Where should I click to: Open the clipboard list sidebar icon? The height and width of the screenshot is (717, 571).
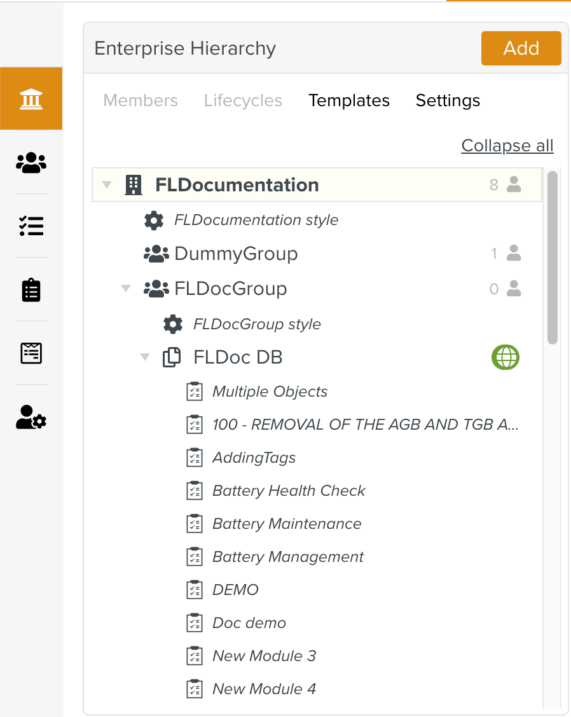point(31,290)
